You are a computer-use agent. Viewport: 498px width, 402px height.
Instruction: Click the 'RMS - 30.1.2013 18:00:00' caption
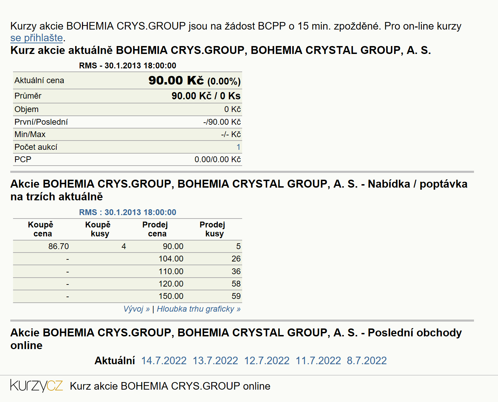tap(128, 66)
